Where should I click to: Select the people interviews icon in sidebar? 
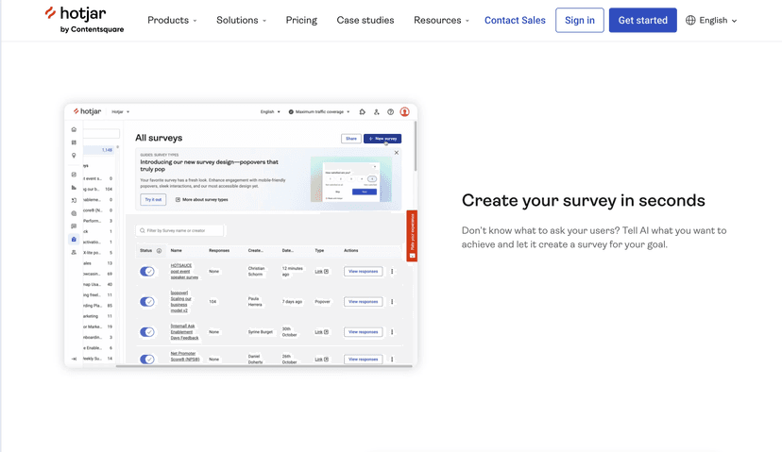(x=74, y=252)
